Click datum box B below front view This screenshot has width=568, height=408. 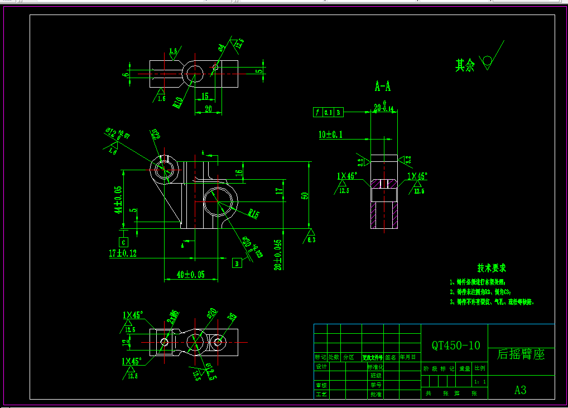point(237,263)
